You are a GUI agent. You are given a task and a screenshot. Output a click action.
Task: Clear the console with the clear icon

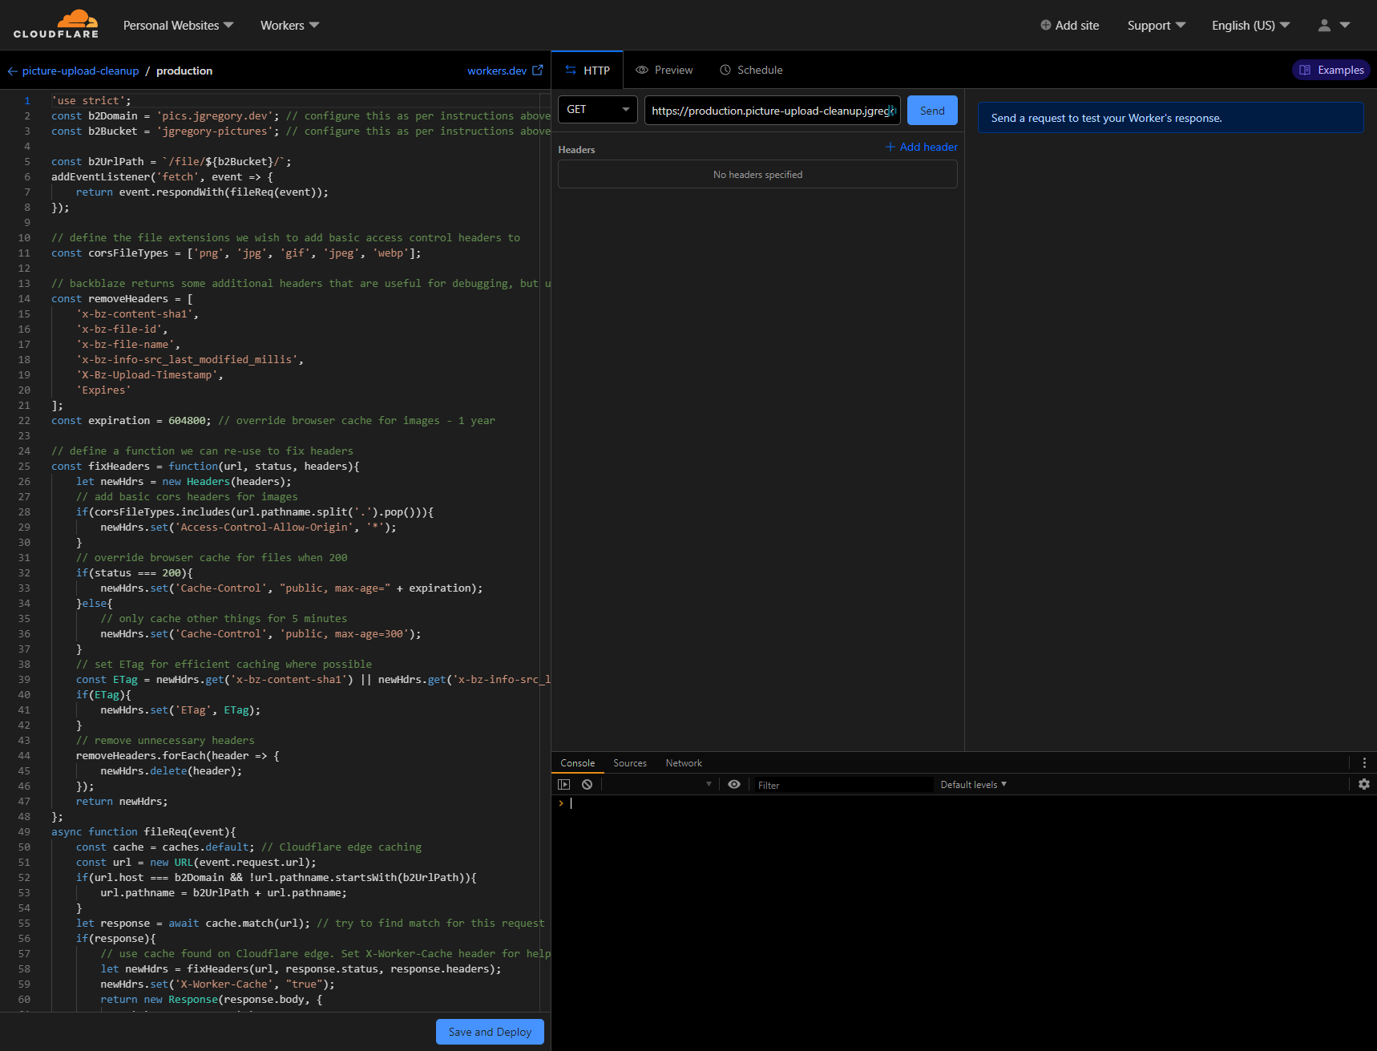click(588, 785)
